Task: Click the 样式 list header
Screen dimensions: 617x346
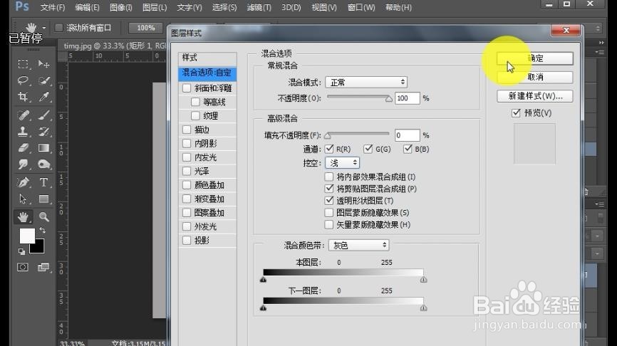Action: (x=207, y=58)
